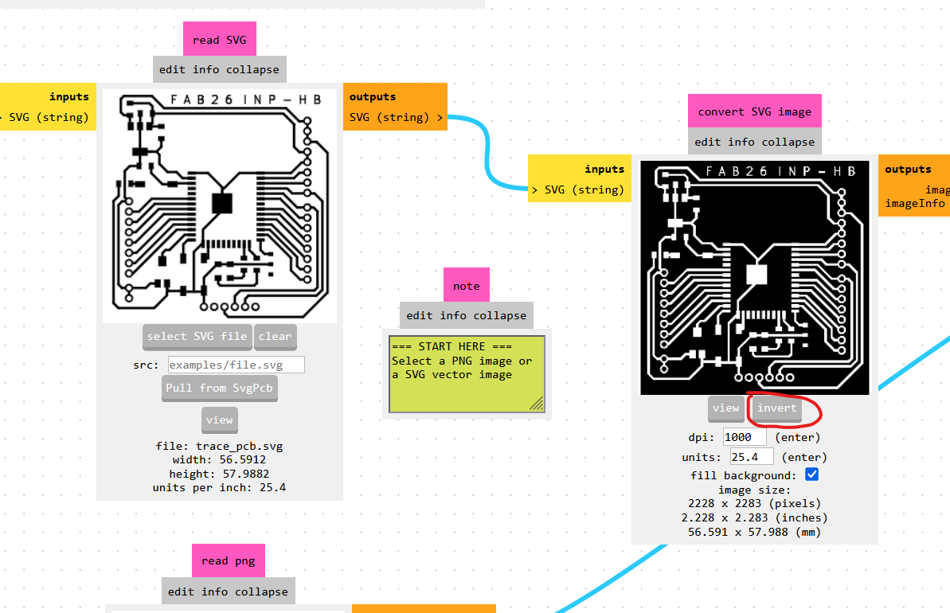Select '2228 x 2283 (pixels)' text
The width and height of the screenshot is (950, 613).
pyautogui.click(x=755, y=503)
